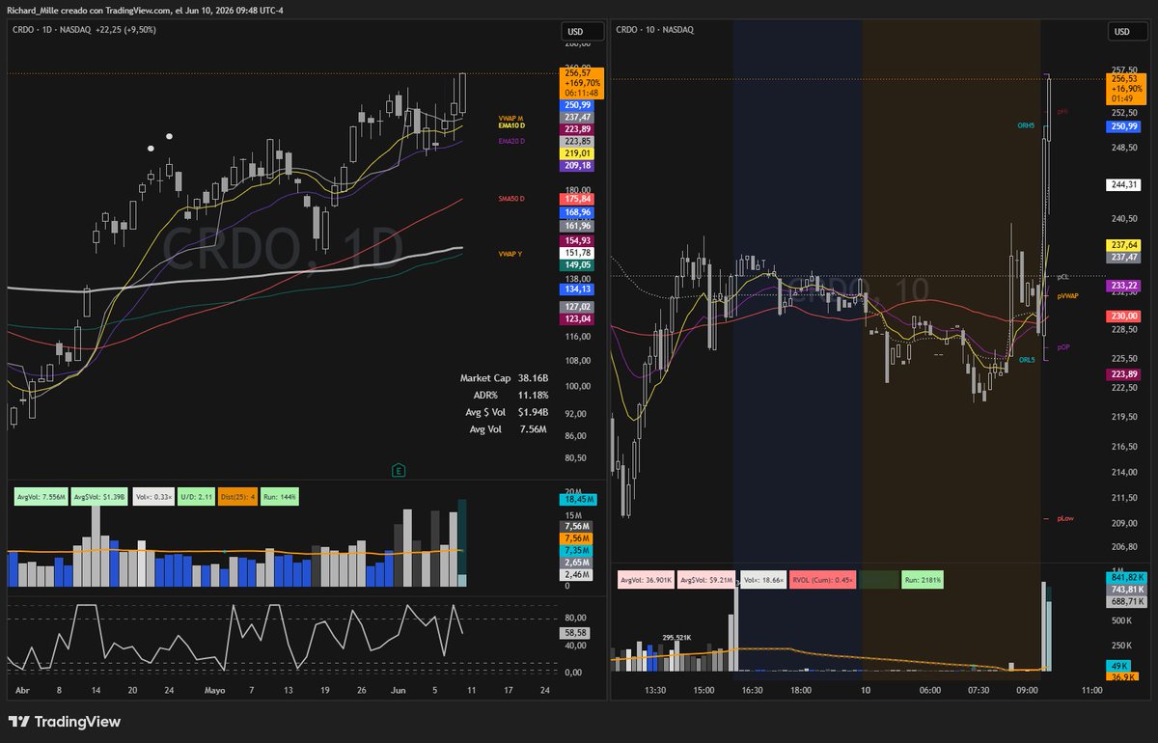Click the 841,82K volume tag on intraday chart
Viewport: 1158px width, 743px height.
click(1126, 577)
